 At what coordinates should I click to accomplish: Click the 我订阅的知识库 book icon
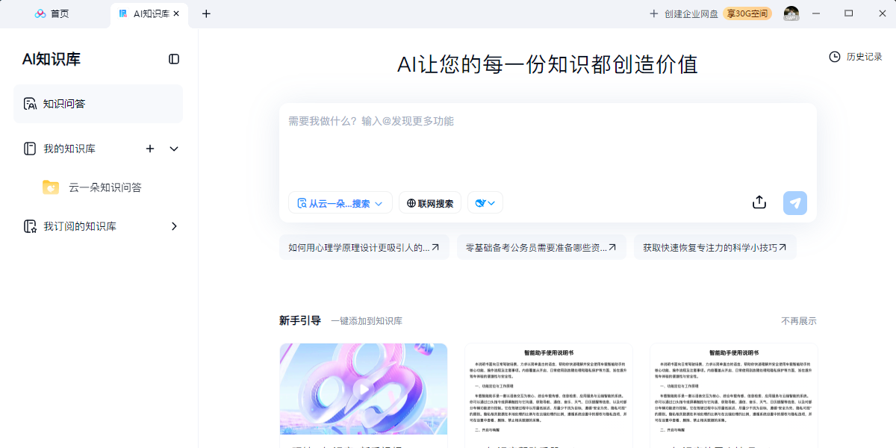point(30,226)
